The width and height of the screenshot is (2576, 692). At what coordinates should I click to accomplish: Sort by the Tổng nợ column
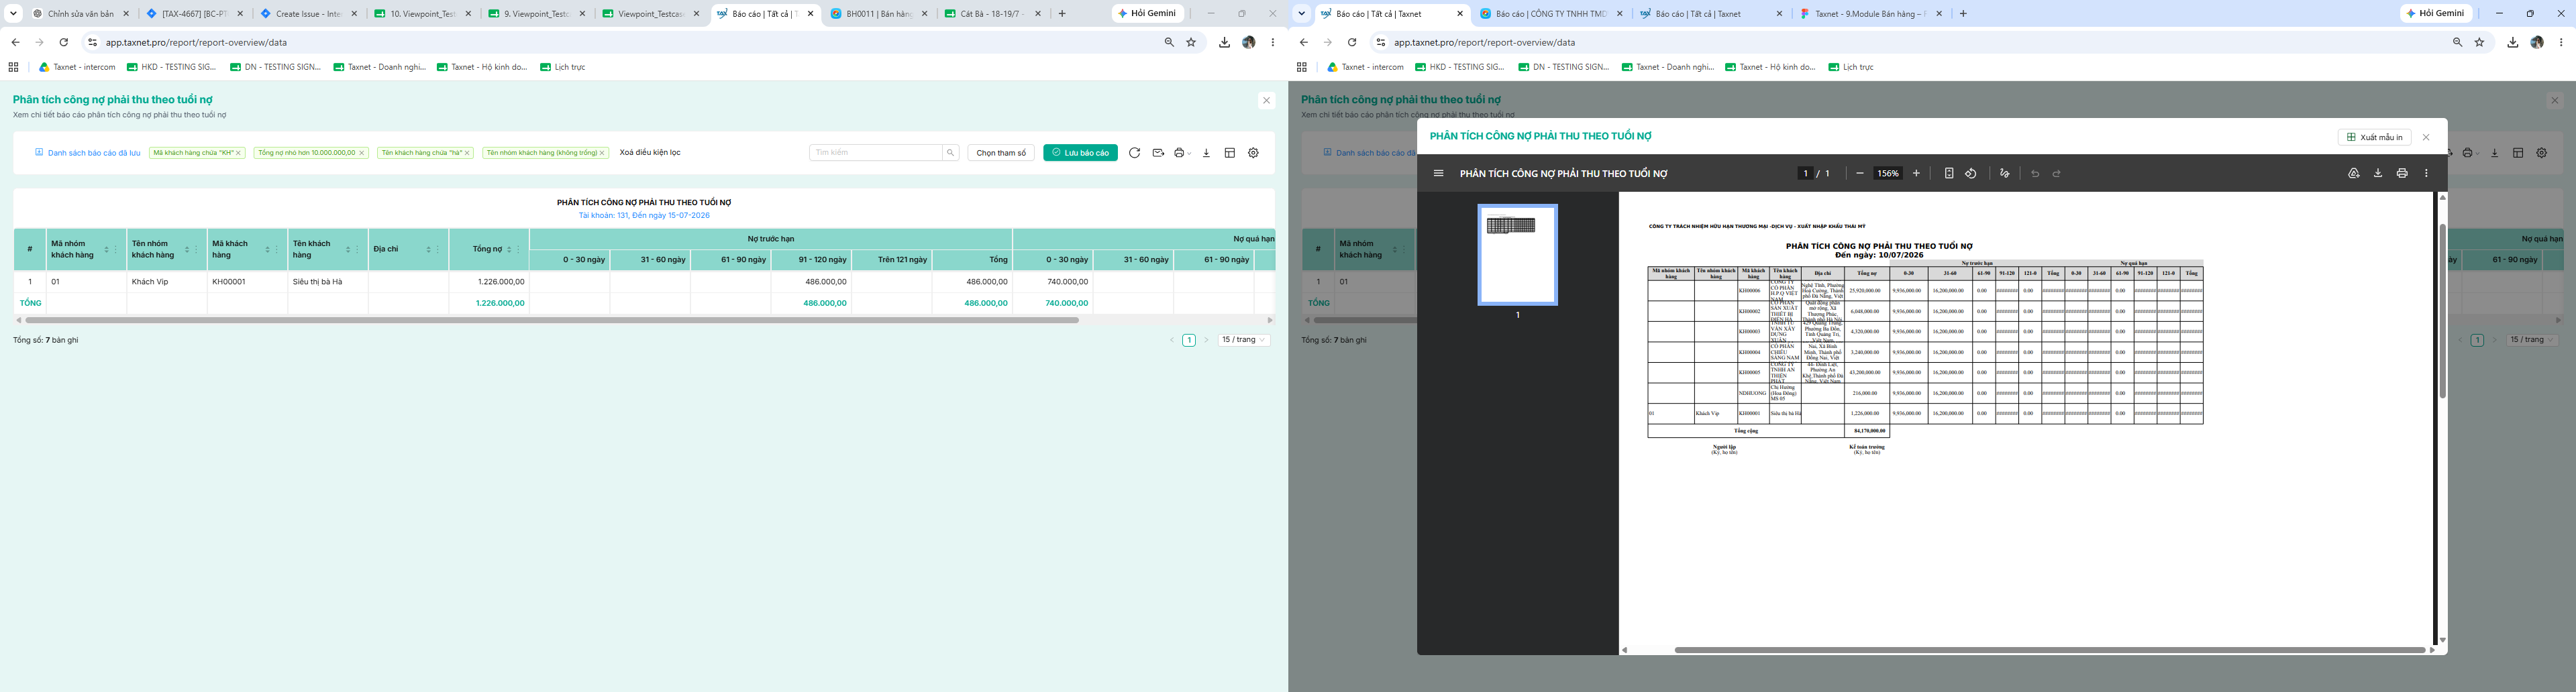[x=509, y=249]
